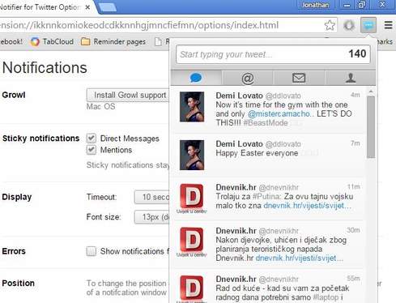Open a new browser tab
Viewport: 396px width, 303px height.
coord(108,7)
